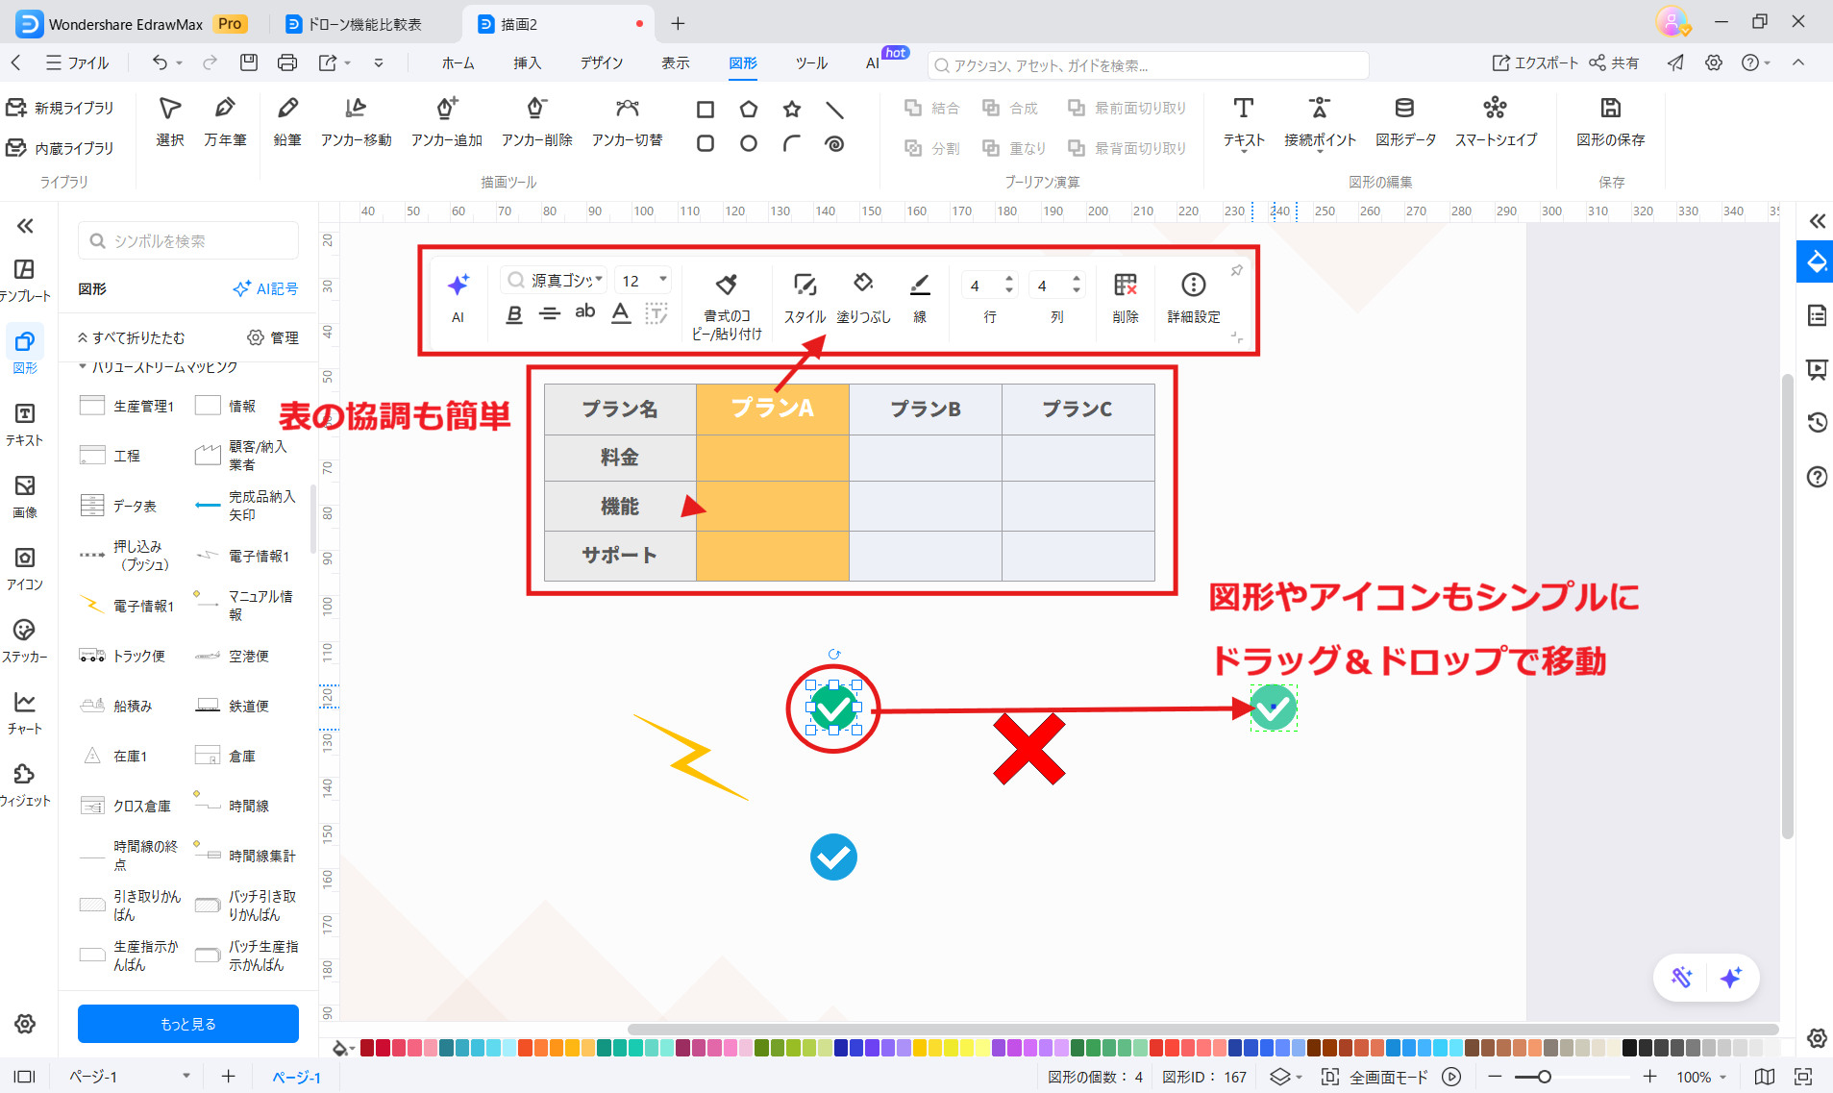
Task: Toggle 全画面モード
Action: 1375,1077
